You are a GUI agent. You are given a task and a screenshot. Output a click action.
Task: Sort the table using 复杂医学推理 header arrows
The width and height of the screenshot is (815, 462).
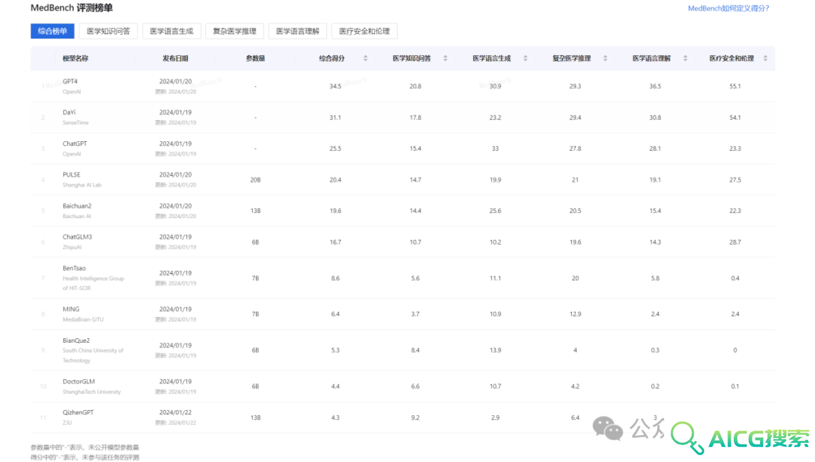click(x=605, y=58)
